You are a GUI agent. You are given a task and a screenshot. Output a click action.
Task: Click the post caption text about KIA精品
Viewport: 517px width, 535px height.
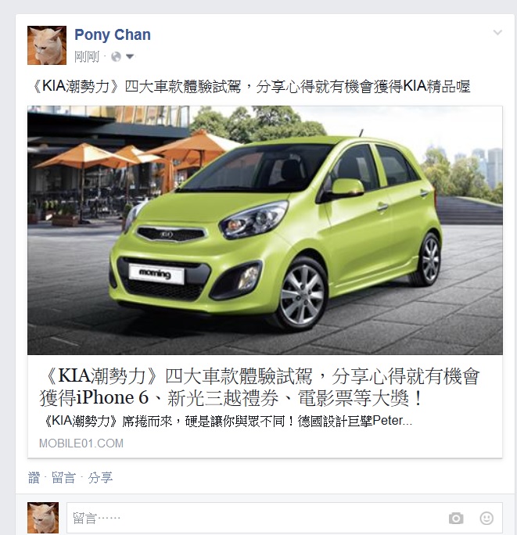pos(250,86)
